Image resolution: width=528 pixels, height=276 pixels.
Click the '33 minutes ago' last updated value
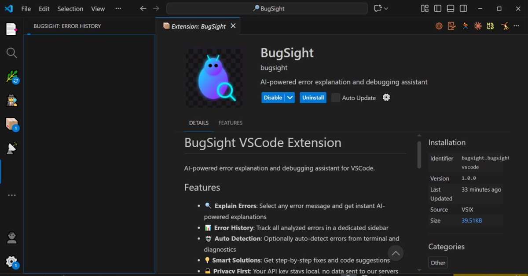pyautogui.click(x=481, y=189)
